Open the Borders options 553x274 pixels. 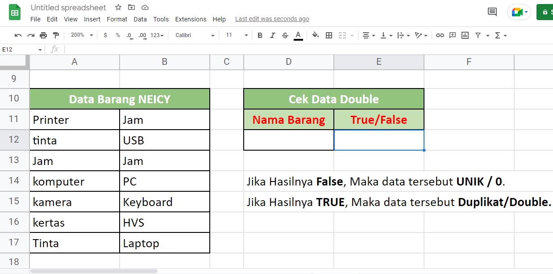tap(329, 35)
